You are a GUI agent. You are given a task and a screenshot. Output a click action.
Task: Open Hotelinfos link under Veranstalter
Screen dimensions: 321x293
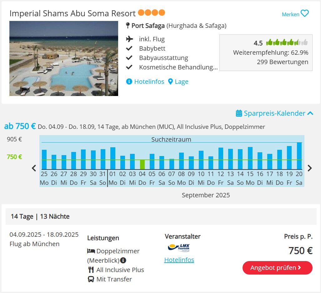179,260
